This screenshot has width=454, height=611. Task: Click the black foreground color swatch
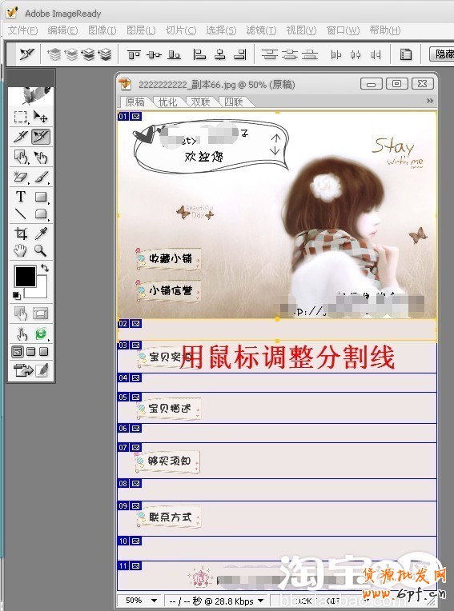[x=26, y=276]
